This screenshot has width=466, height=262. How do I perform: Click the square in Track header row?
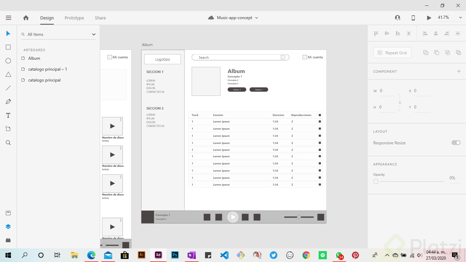[x=320, y=115]
